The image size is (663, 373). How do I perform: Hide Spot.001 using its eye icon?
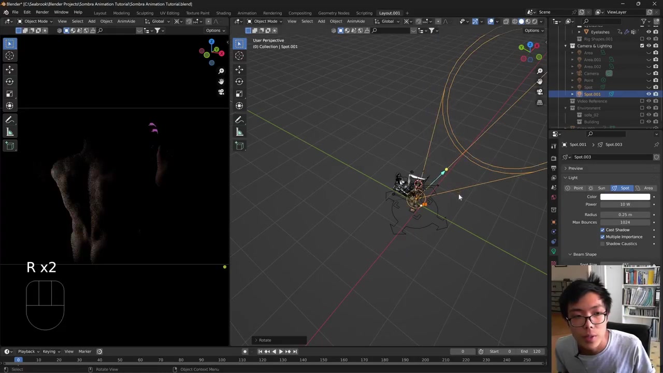pos(648,94)
